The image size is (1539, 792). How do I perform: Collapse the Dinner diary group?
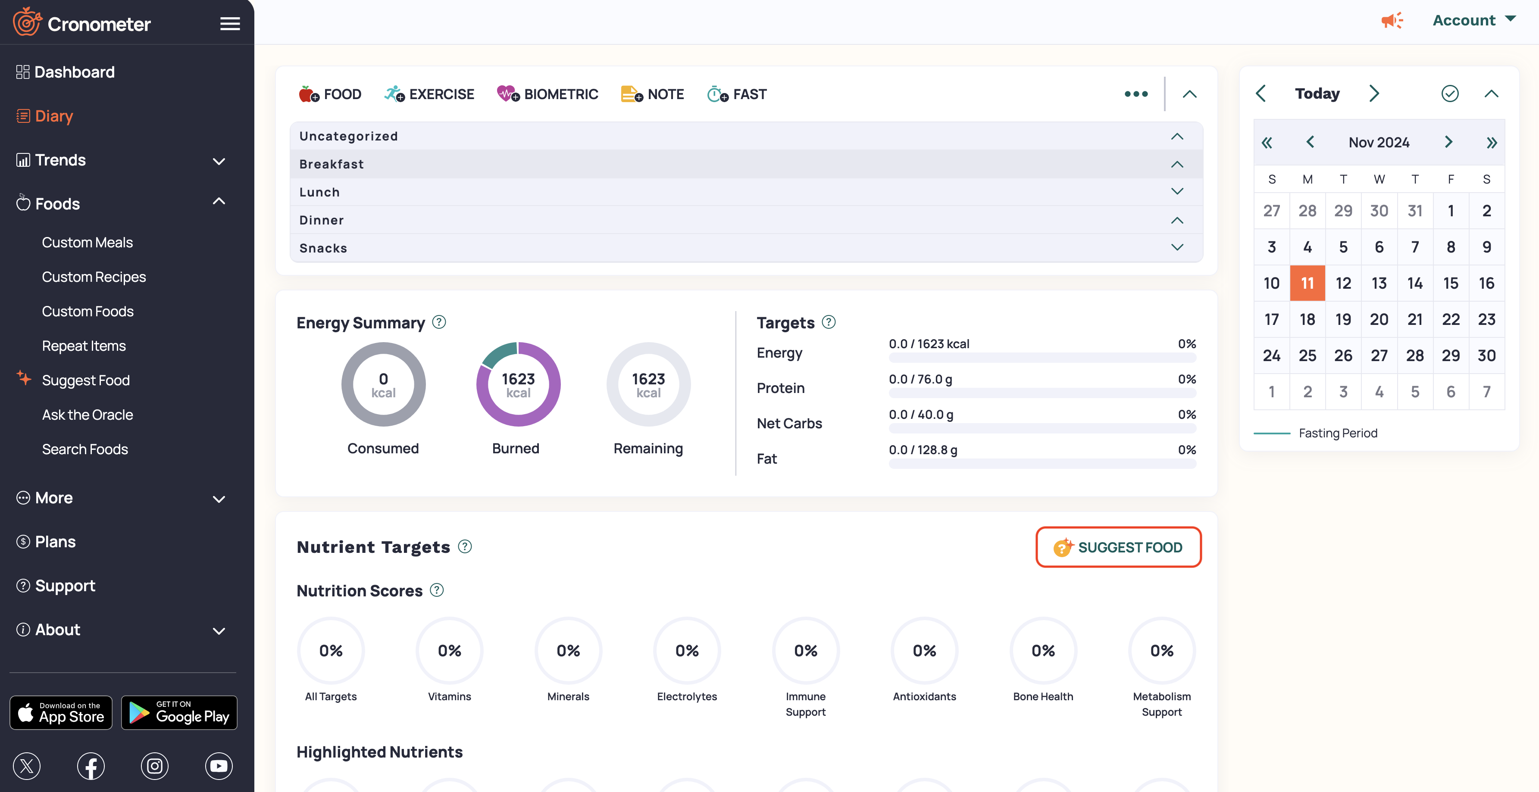point(1177,220)
